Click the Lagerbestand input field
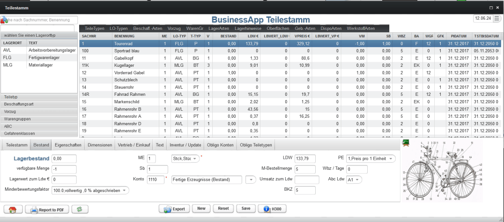The image size is (504, 222). 64,159
